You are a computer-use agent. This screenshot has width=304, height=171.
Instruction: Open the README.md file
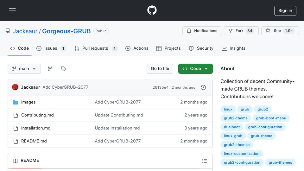(34, 141)
